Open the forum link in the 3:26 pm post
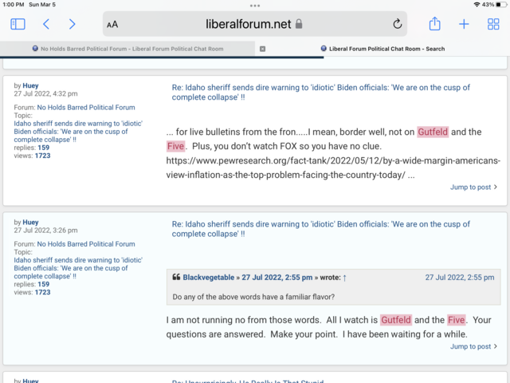 [x=86, y=244]
